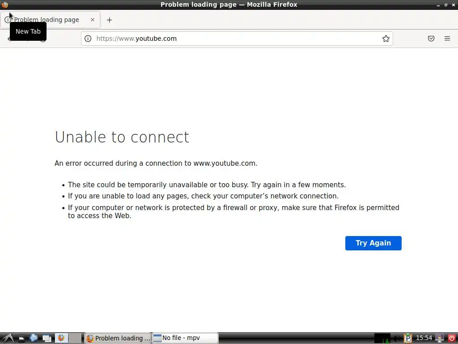This screenshot has width=458, height=344.
Task: Click the Firefox logo in the title bar
Action: [x=4, y=4]
